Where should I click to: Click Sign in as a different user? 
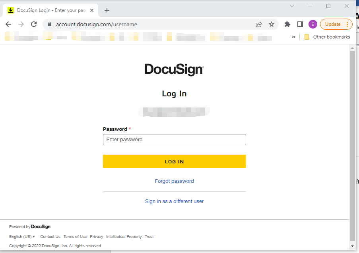174,201
